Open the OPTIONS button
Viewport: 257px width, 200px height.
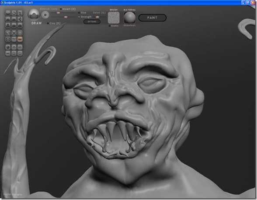tap(92, 22)
